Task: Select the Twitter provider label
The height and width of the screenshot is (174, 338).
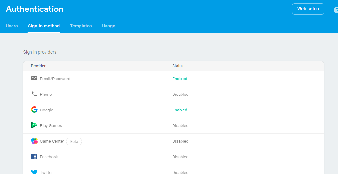Action: pyautogui.click(x=46, y=172)
